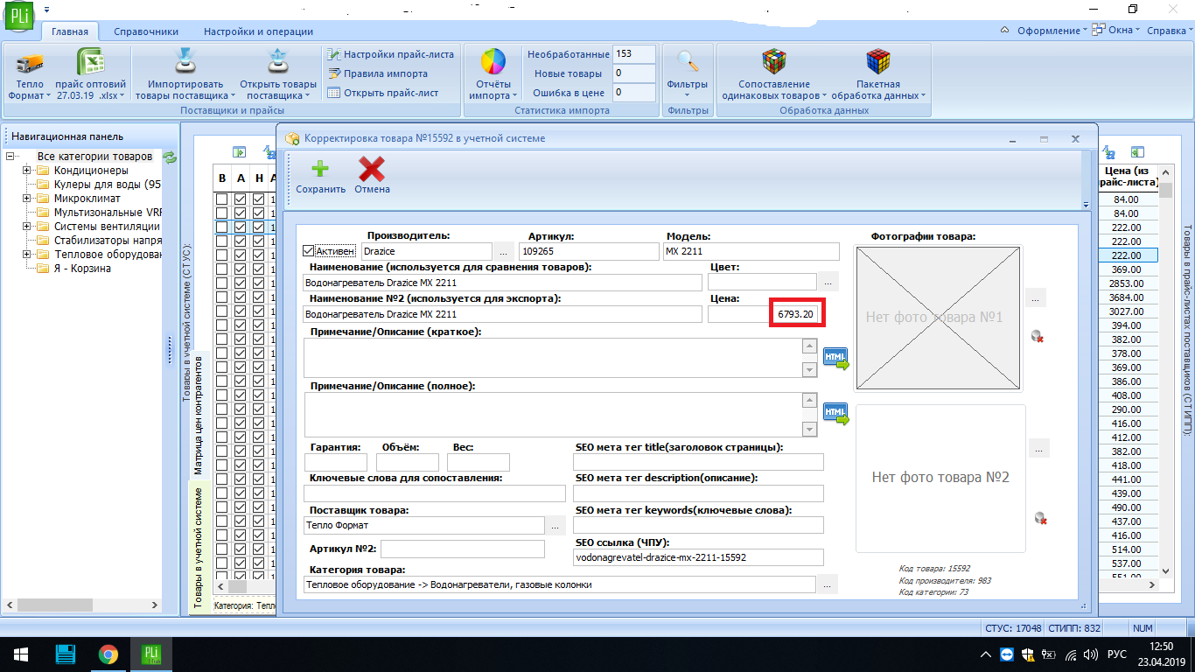Image resolution: width=1195 pixels, height=672 pixels.
Task: Open the Настройки прайс-листа settings
Action: (390, 54)
